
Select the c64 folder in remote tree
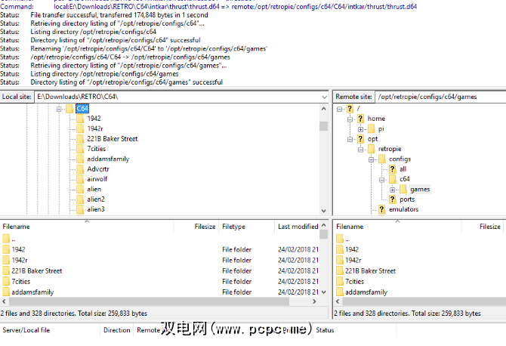pyautogui.click(x=405, y=179)
